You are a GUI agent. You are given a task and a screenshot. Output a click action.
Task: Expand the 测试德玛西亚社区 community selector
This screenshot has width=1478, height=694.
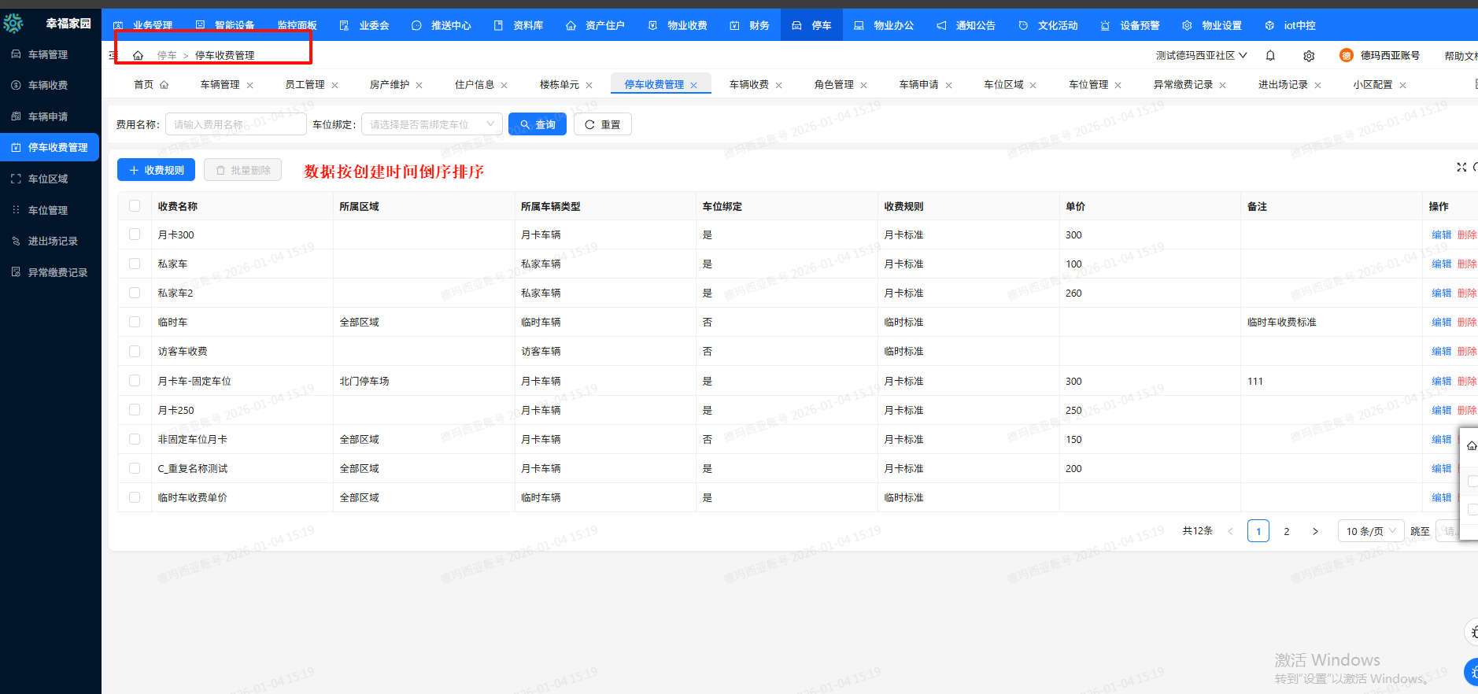[x=1201, y=56]
